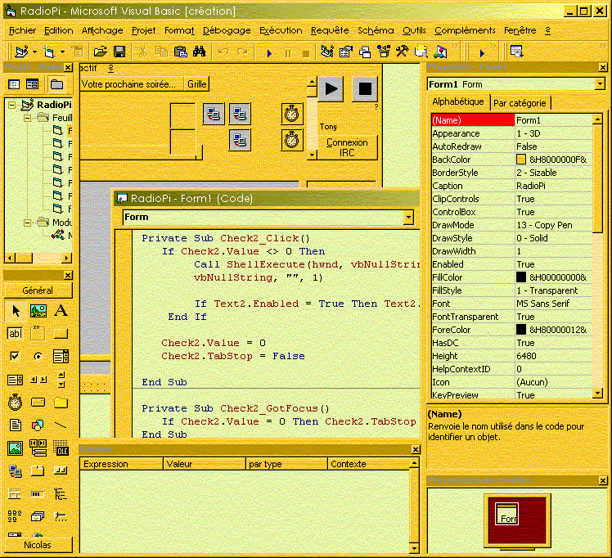Screen dimensions: 612x558
Task: Click the ForeColor black swatch
Action: click(520, 330)
